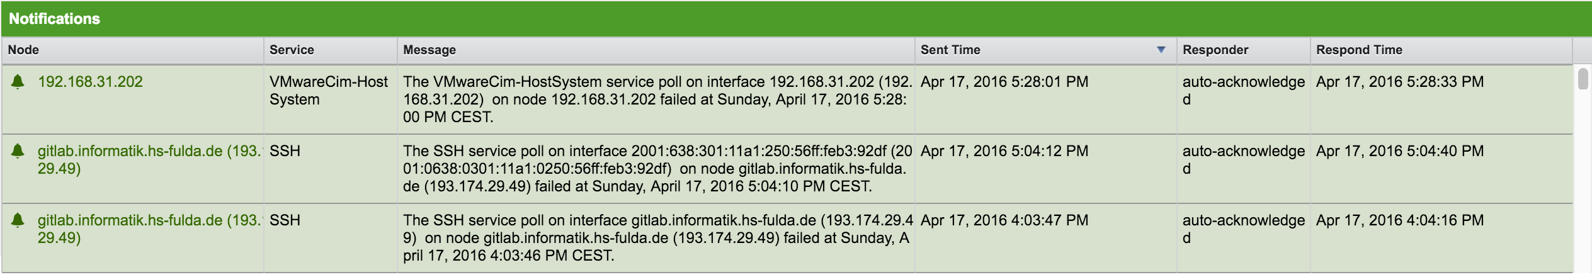The image size is (1592, 277).
Task: Click the respond time Apr 17, 2016 4:04:16 PM
Action: click(x=1399, y=220)
